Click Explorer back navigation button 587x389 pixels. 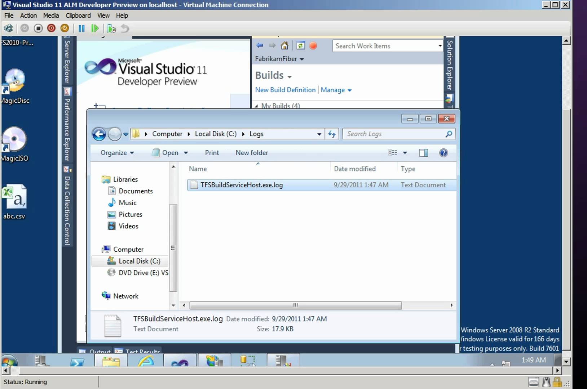point(99,134)
